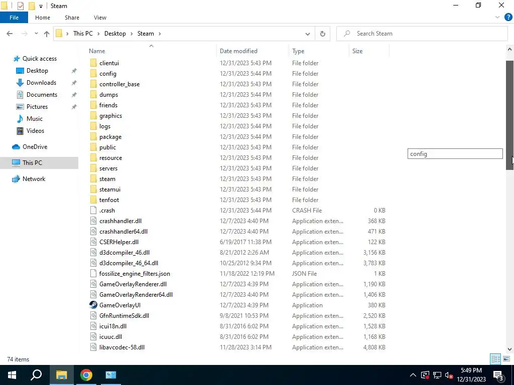Select the controller_base folder name

(119, 84)
